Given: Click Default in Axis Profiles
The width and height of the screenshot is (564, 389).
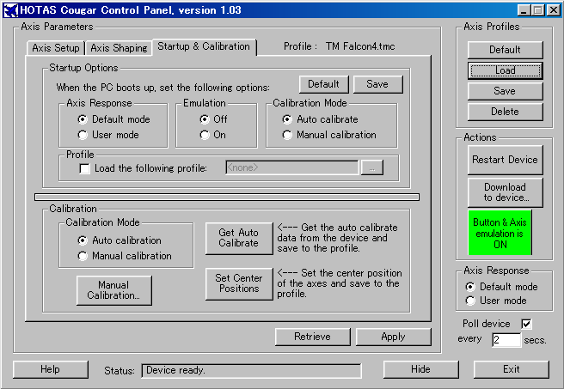Looking at the screenshot, I should coord(505,50).
